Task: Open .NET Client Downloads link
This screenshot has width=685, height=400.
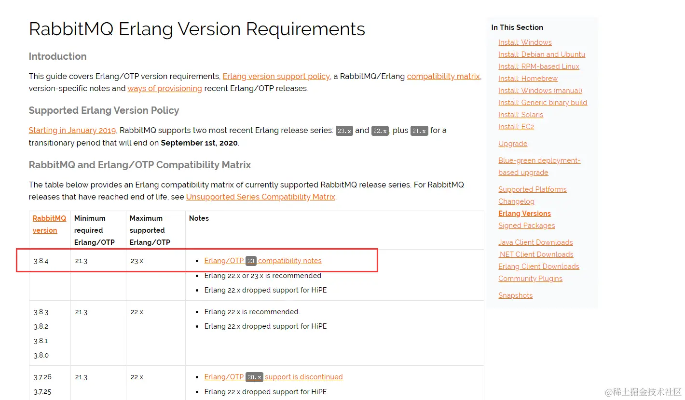Action: click(536, 254)
